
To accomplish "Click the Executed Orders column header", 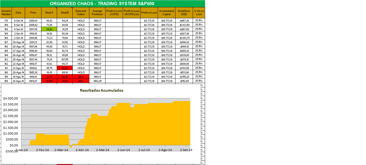I will (81, 13).
